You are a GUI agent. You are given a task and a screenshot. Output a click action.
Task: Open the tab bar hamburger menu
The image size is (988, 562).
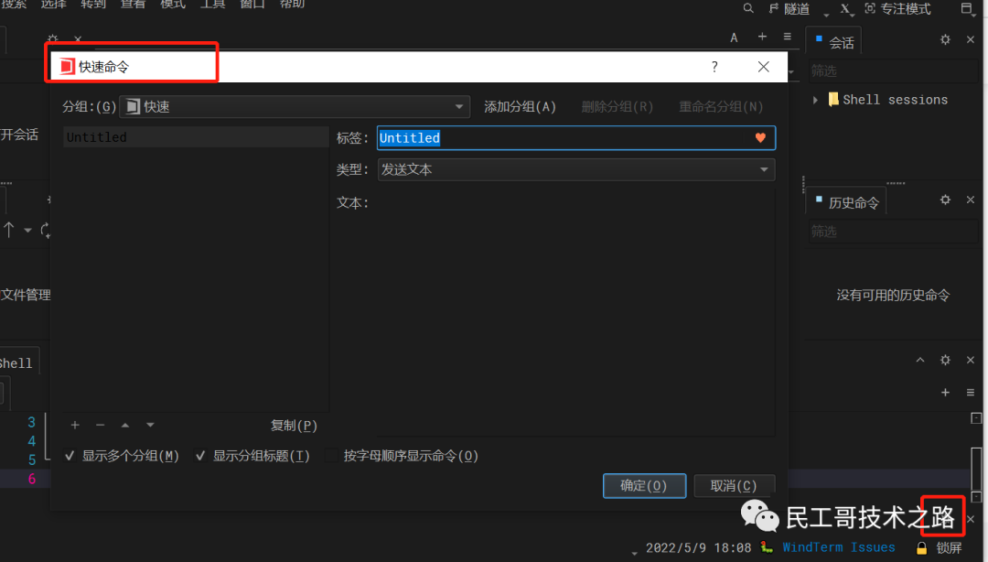click(x=787, y=37)
